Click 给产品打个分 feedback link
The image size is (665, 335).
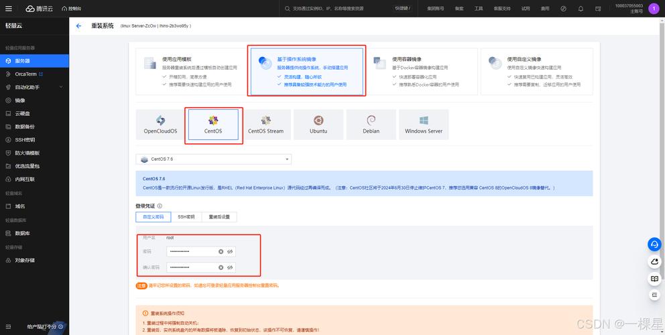[45, 326]
